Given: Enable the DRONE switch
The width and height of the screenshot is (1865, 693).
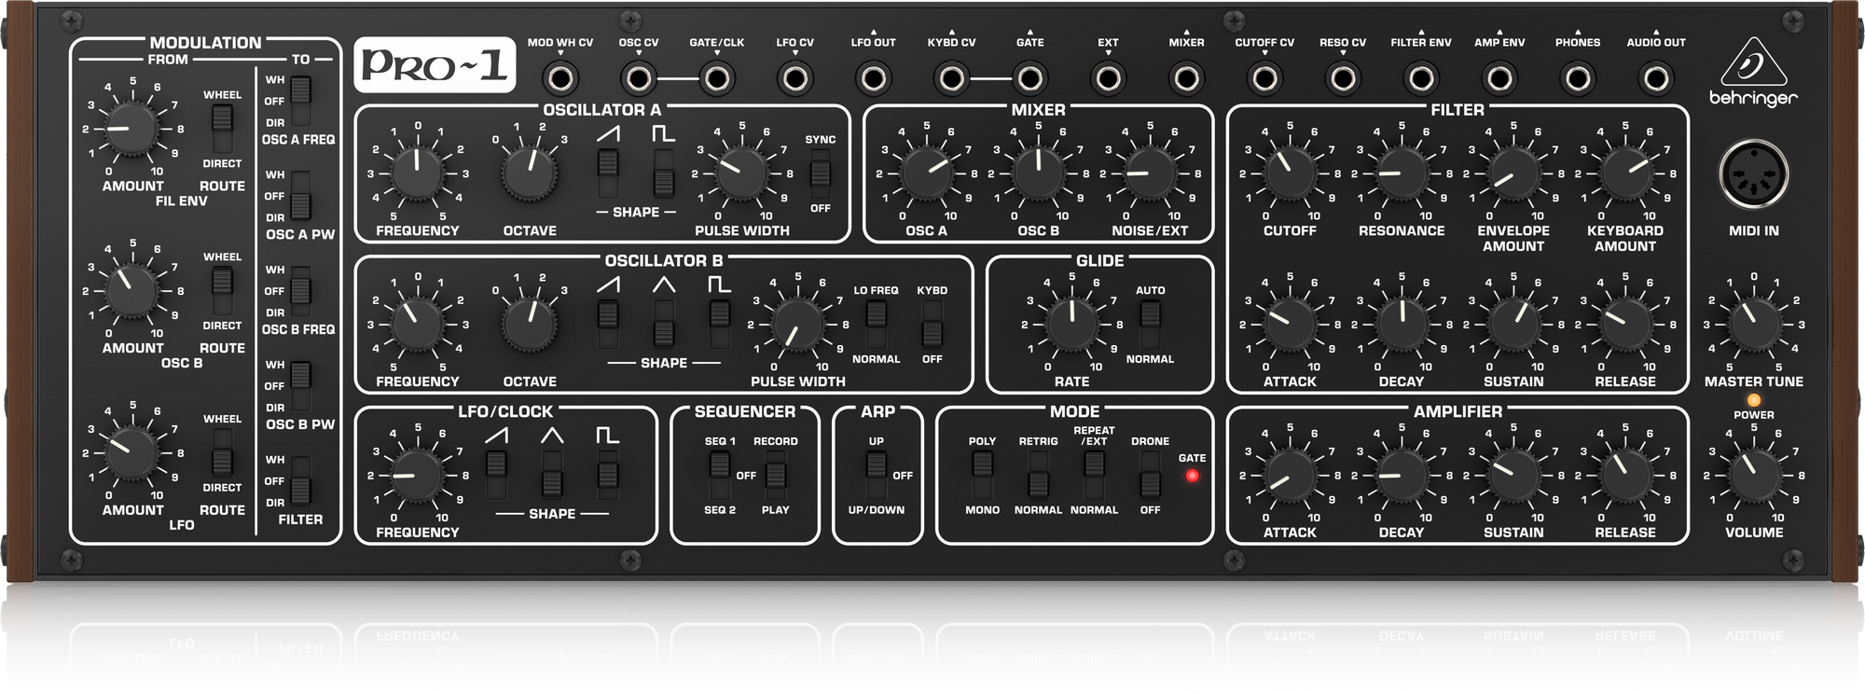Looking at the screenshot, I should tap(1151, 475).
